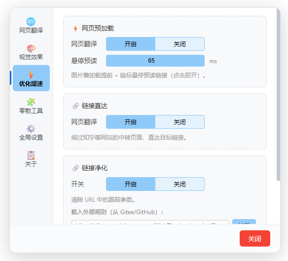288x261 pixels.
Task: Click the lightning icon beside 网页预加载 heading
Action: (75, 28)
